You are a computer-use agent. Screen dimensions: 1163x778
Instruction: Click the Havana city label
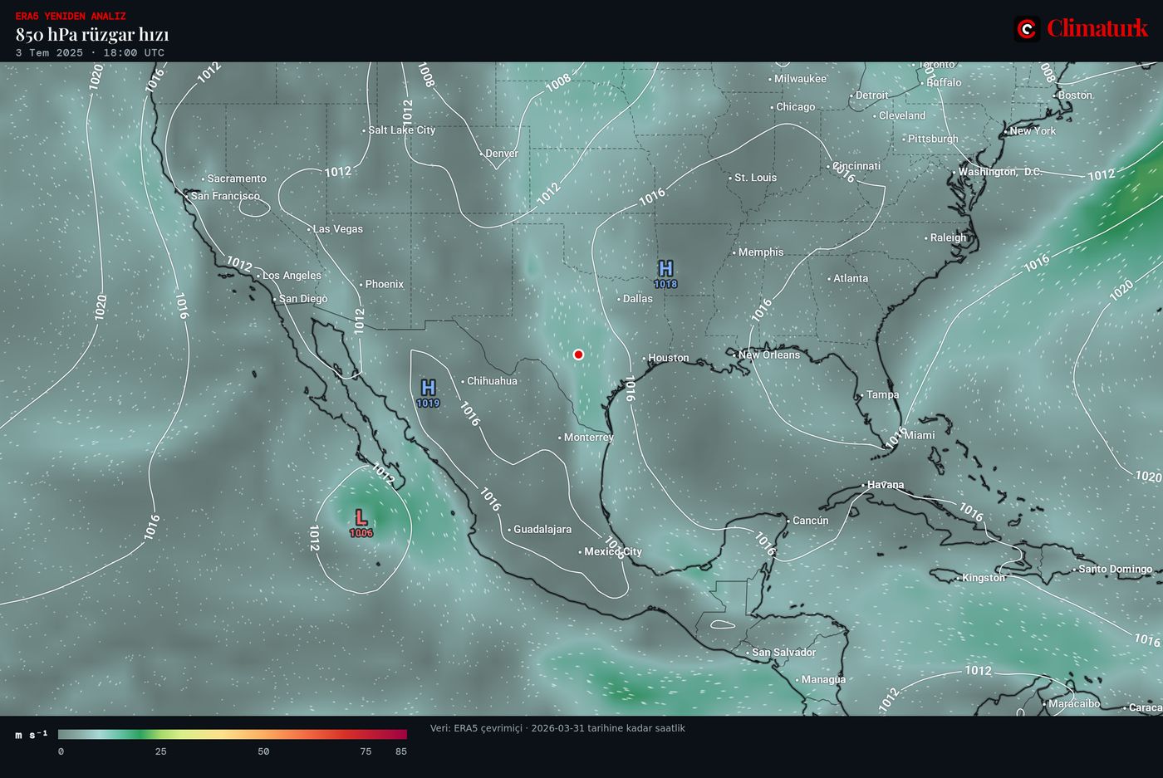coord(886,484)
